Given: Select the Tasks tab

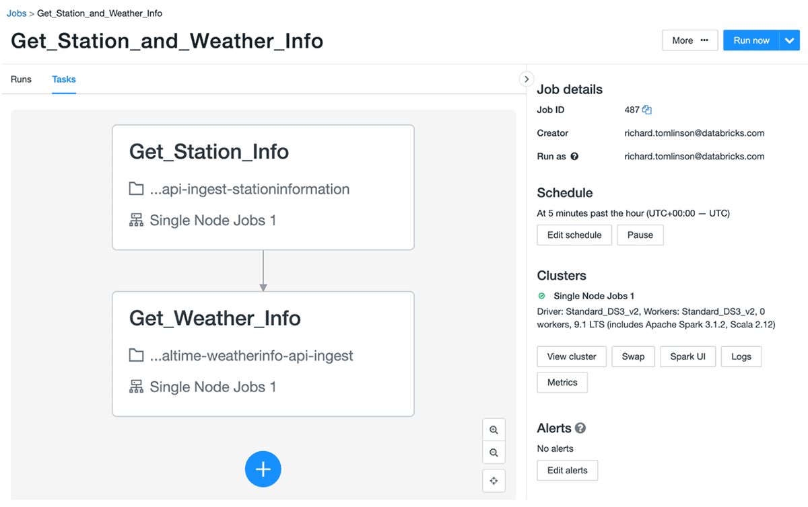Looking at the screenshot, I should 64,79.
